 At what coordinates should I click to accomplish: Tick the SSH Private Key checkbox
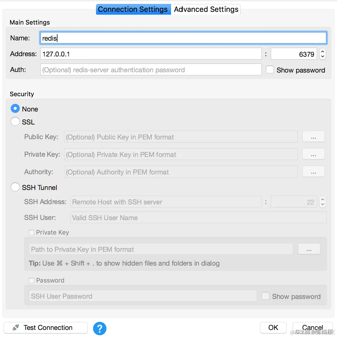pyautogui.click(x=32, y=233)
